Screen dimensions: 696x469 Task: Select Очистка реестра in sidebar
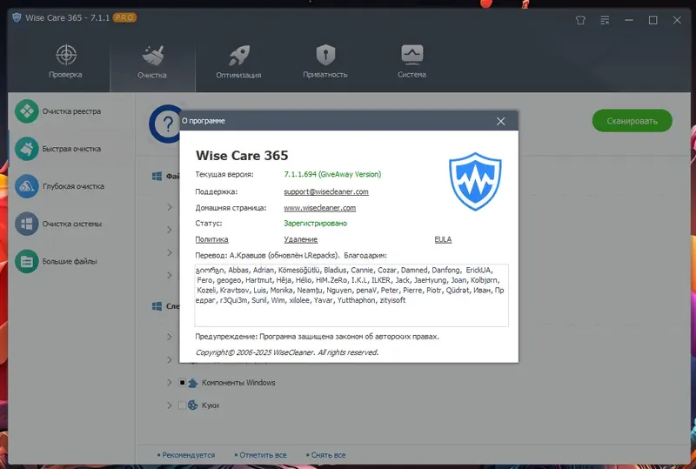click(x=71, y=111)
